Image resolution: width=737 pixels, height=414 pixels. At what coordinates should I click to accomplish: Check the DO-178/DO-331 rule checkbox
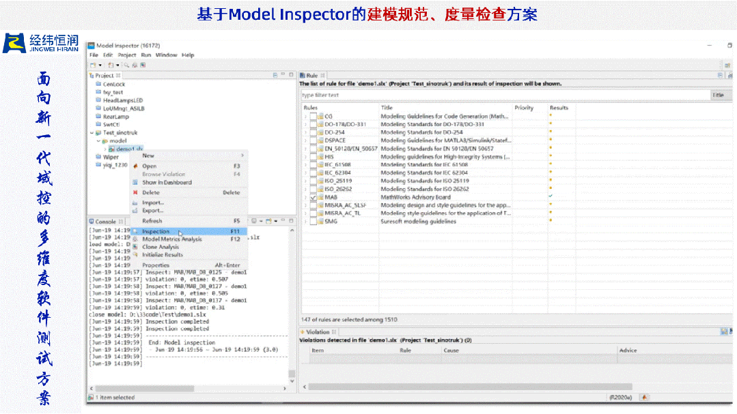313,124
